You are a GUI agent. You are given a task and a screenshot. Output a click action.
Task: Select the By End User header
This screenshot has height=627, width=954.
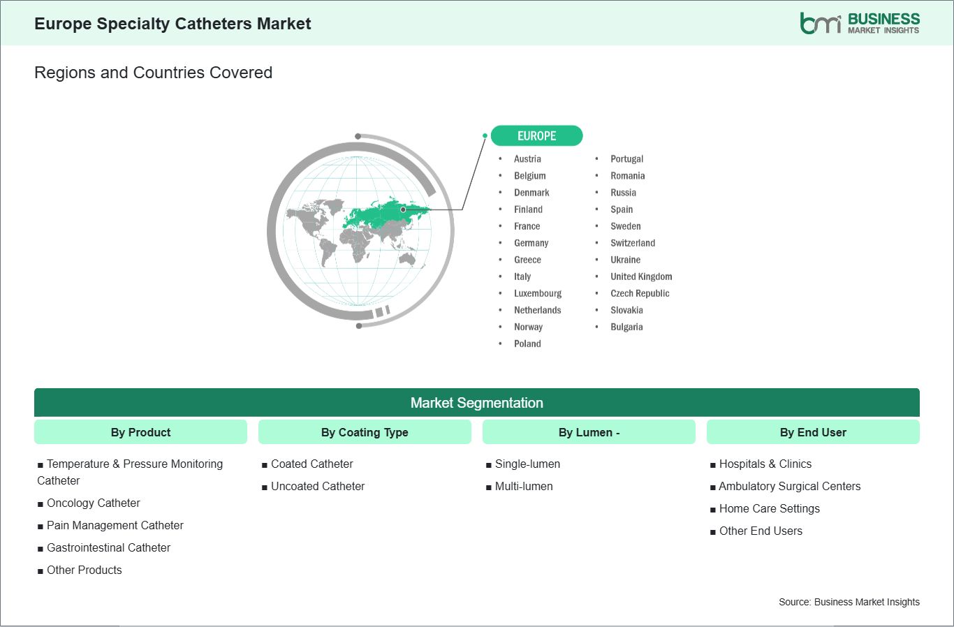point(813,432)
